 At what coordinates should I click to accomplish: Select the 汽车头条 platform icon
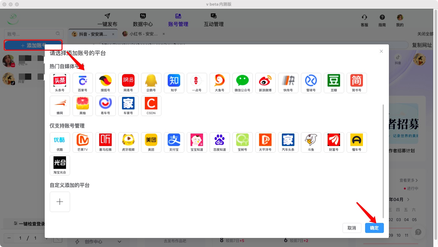[x=288, y=142]
